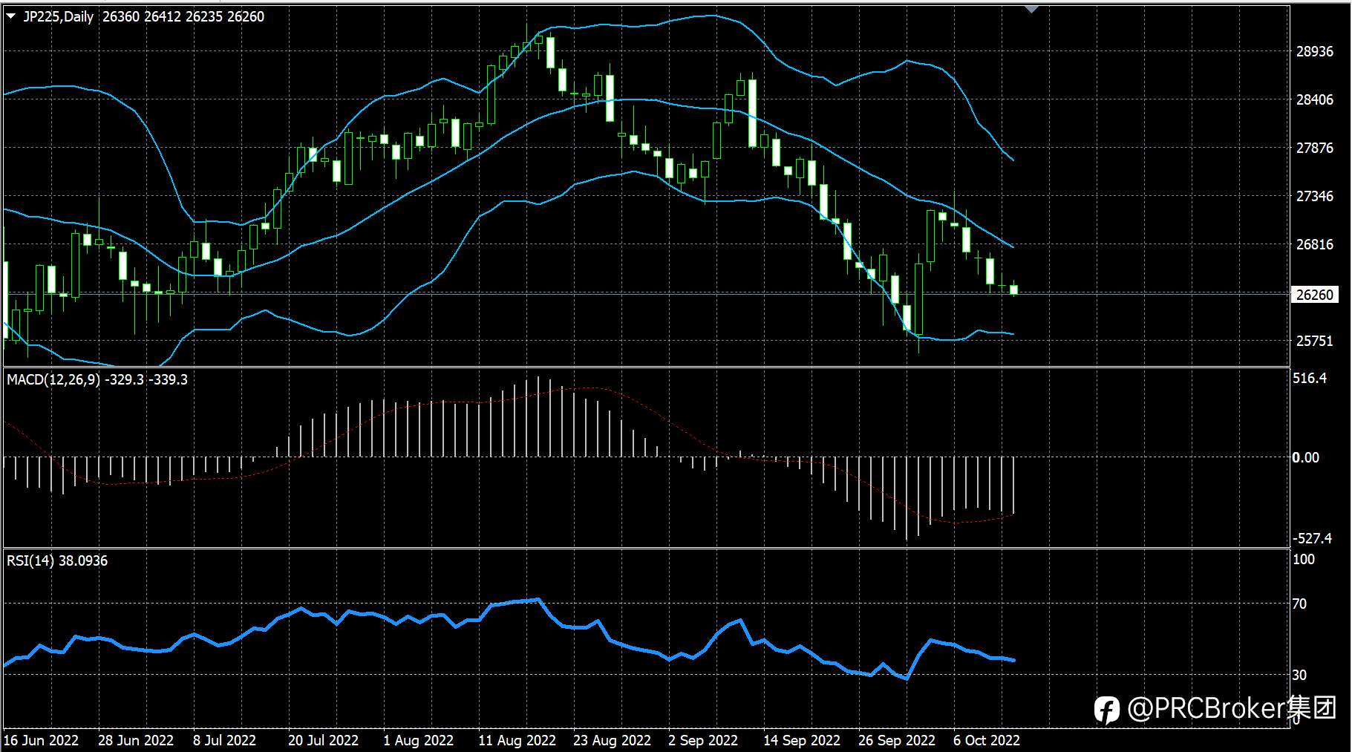Click the chart shift marker at top

point(1032,9)
